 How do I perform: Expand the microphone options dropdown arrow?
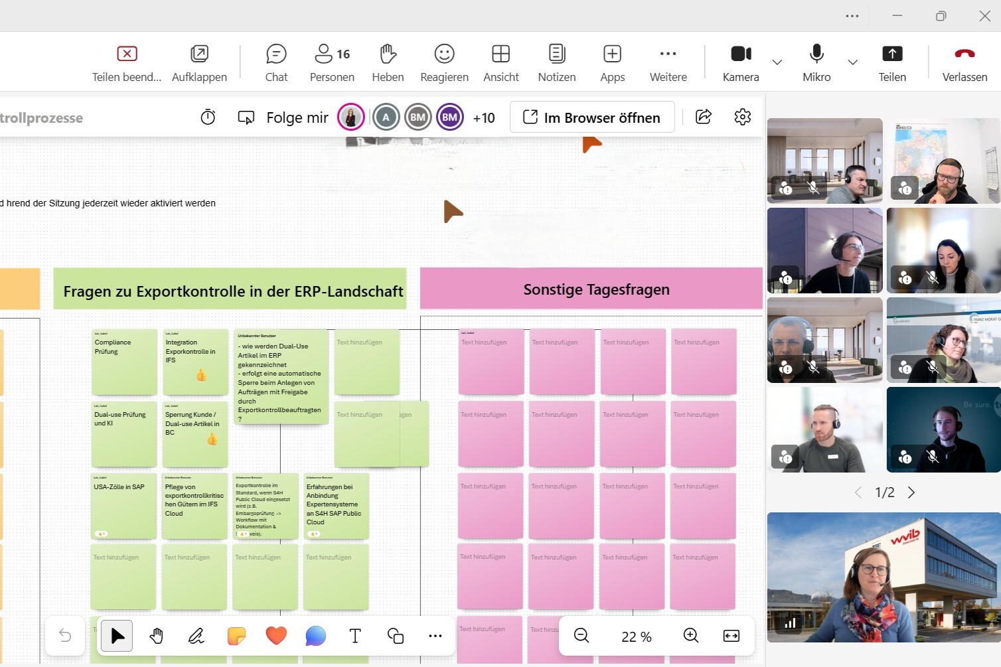pyautogui.click(x=852, y=62)
